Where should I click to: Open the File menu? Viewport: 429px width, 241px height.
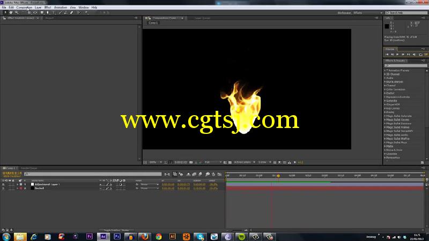(x=4, y=7)
